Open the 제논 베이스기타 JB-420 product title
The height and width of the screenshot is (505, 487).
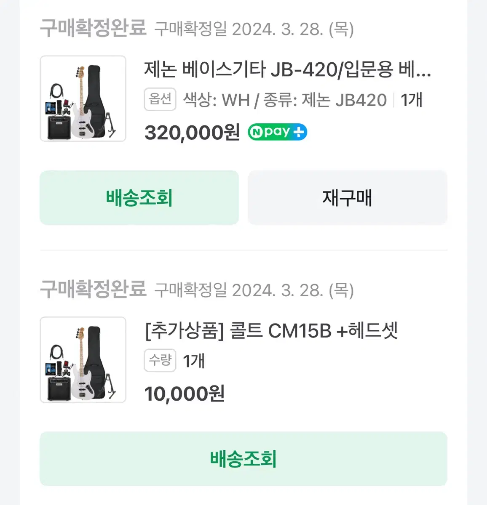(x=288, y=69)
